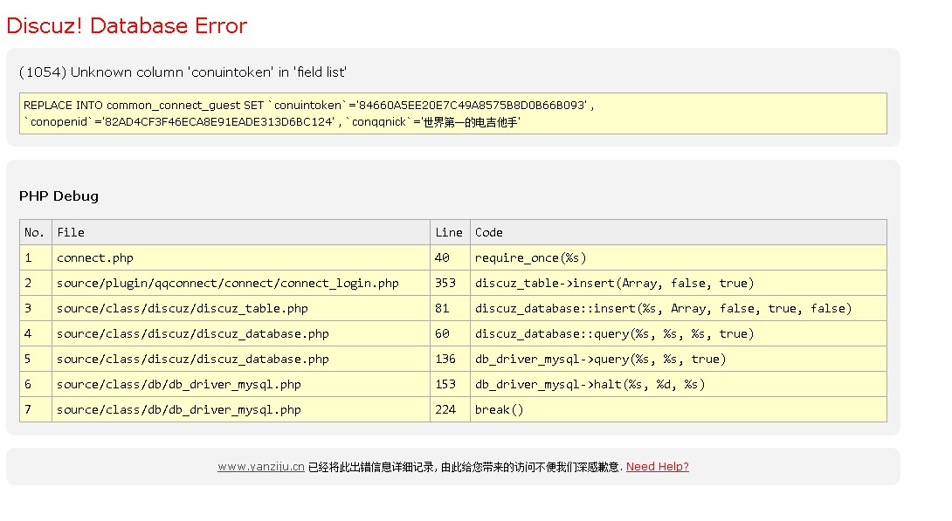Click the "No." column header

[x=35, y=232]
